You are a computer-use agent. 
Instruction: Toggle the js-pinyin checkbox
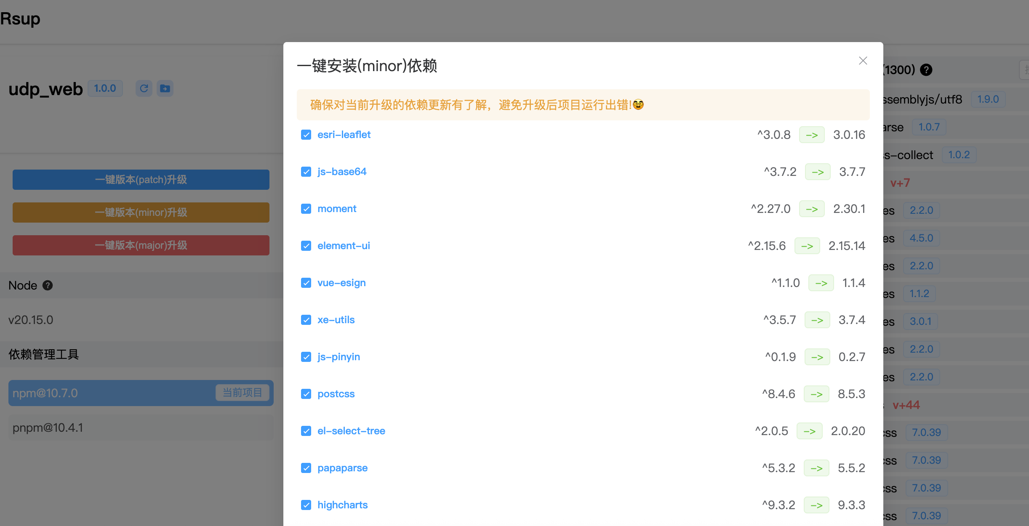point(306,357)
